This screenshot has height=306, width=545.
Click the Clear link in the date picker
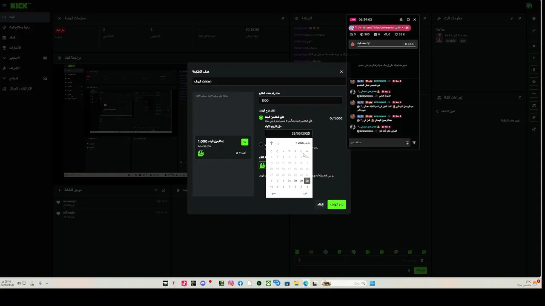pos(274,193)
